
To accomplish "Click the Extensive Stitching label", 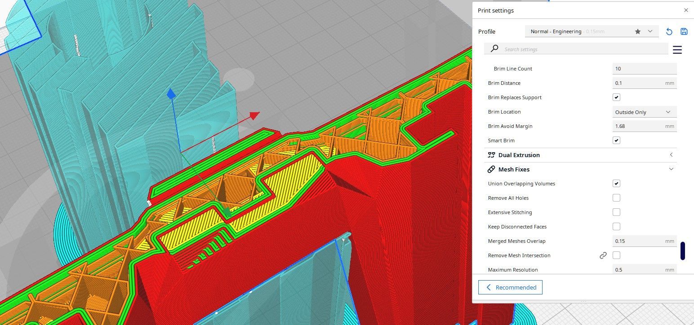I will point(510,212).
